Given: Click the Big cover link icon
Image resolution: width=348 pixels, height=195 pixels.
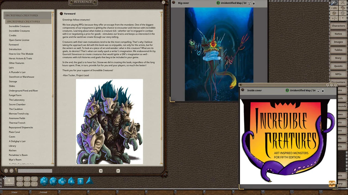Looking at the screenshot, I should click(x=174, y=3).
